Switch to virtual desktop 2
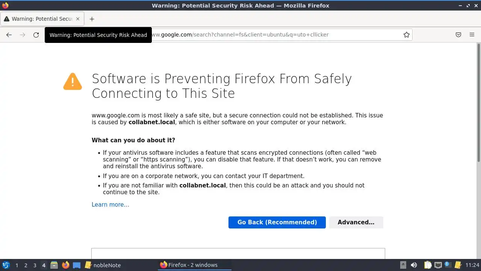 coord(26,265)
